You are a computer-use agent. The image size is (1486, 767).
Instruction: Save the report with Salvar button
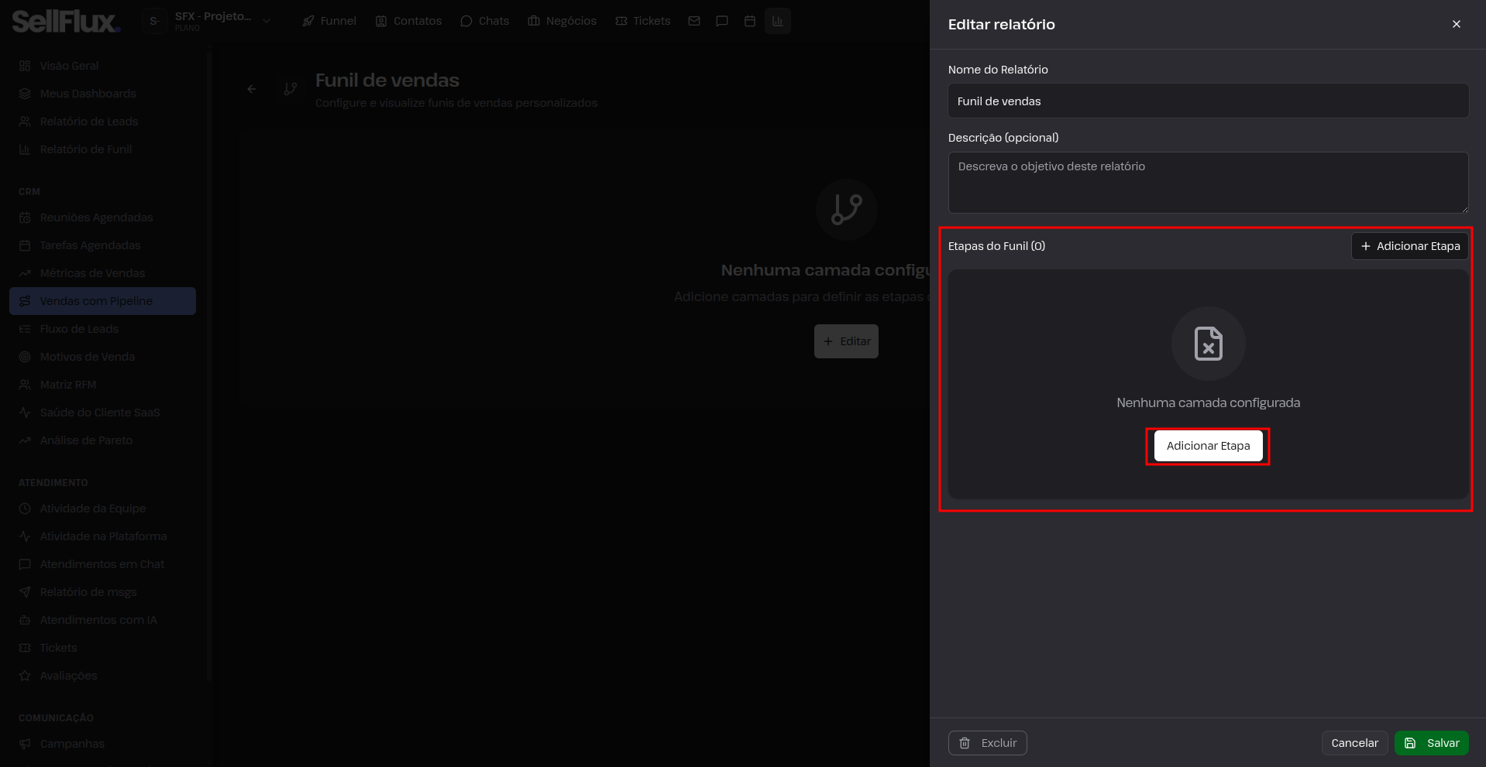tap(1431, 743)
